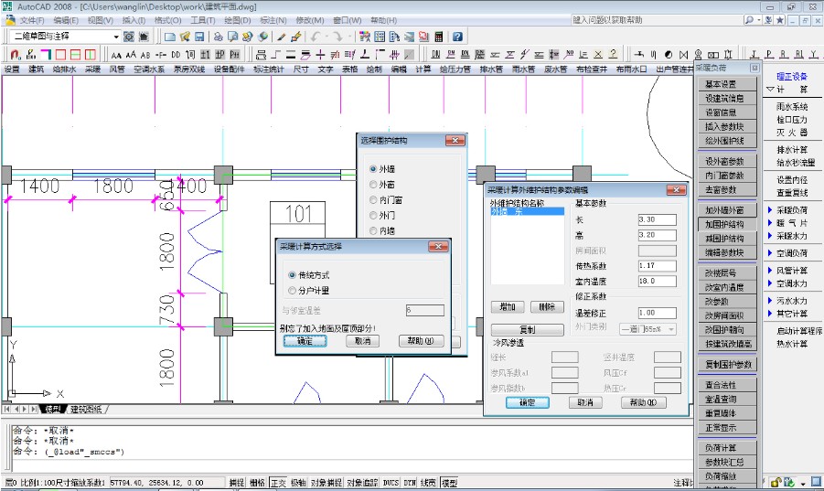This screenshot has width=824, height=491.
Task: Click 确定 in the 采暖计算方式选择 dialog
Action: (305, 340)
